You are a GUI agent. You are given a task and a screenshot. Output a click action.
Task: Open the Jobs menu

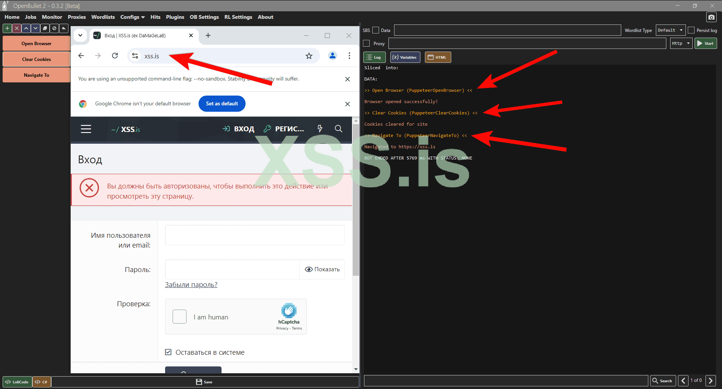(x=30, y=17)
